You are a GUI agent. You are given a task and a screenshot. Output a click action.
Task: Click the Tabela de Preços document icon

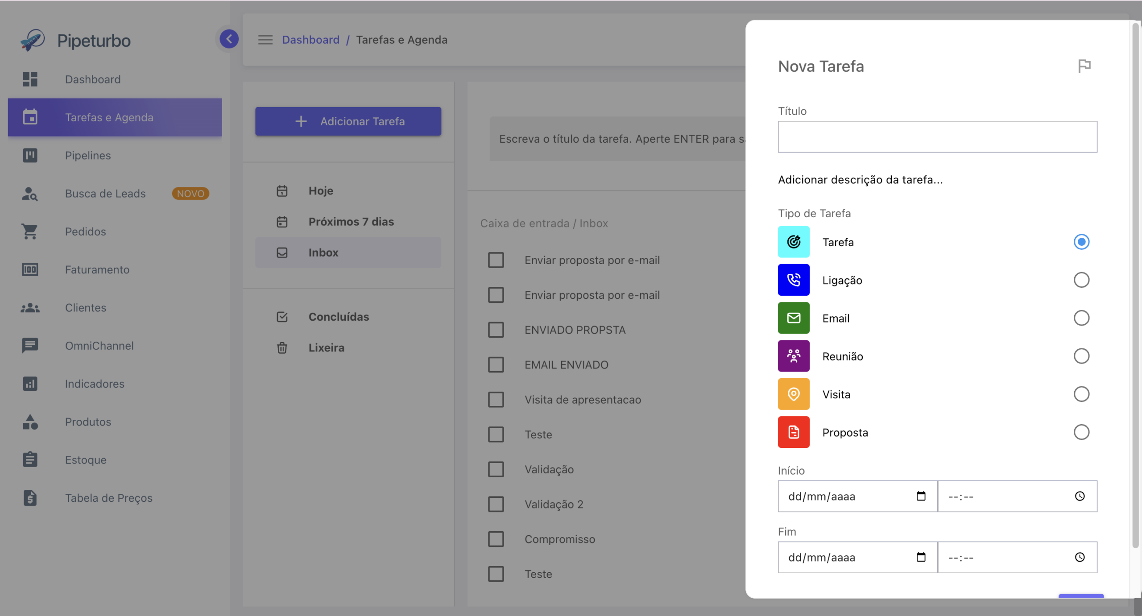point(30,498)
